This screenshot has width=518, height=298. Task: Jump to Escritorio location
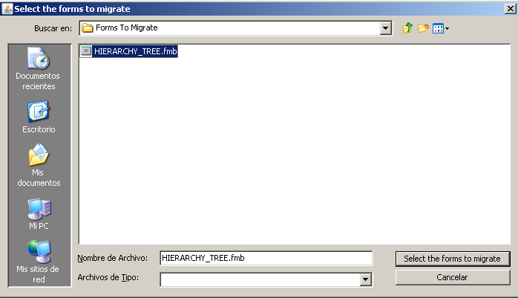[39, 117]
